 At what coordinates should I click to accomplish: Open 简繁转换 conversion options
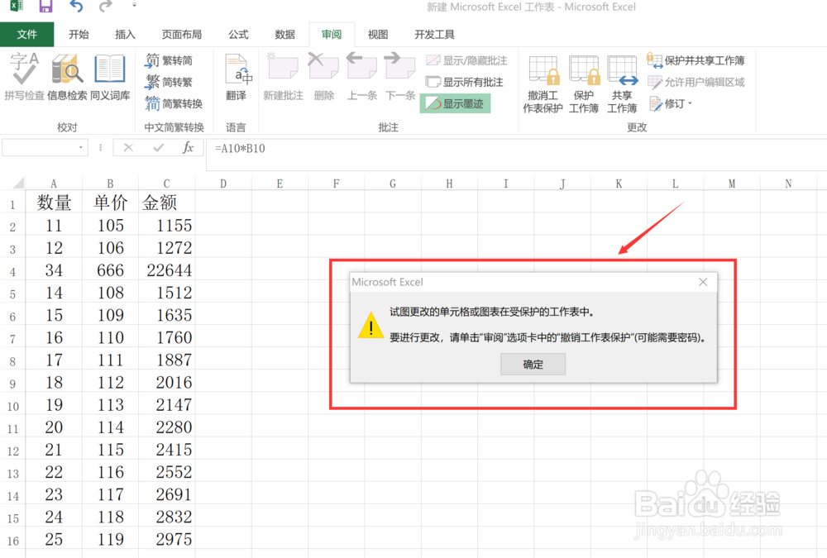[174, 103]
